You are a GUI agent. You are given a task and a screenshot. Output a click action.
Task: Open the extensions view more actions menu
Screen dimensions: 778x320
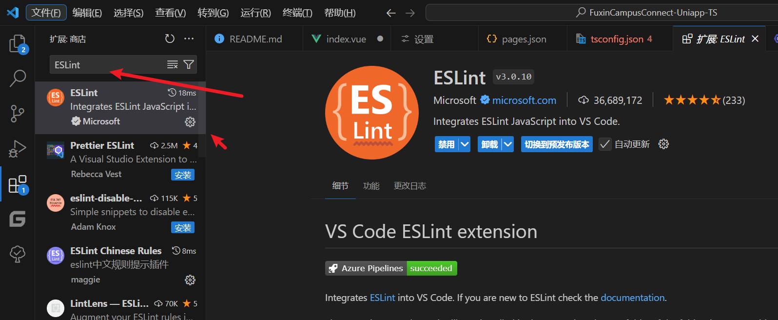click(189, 39)
